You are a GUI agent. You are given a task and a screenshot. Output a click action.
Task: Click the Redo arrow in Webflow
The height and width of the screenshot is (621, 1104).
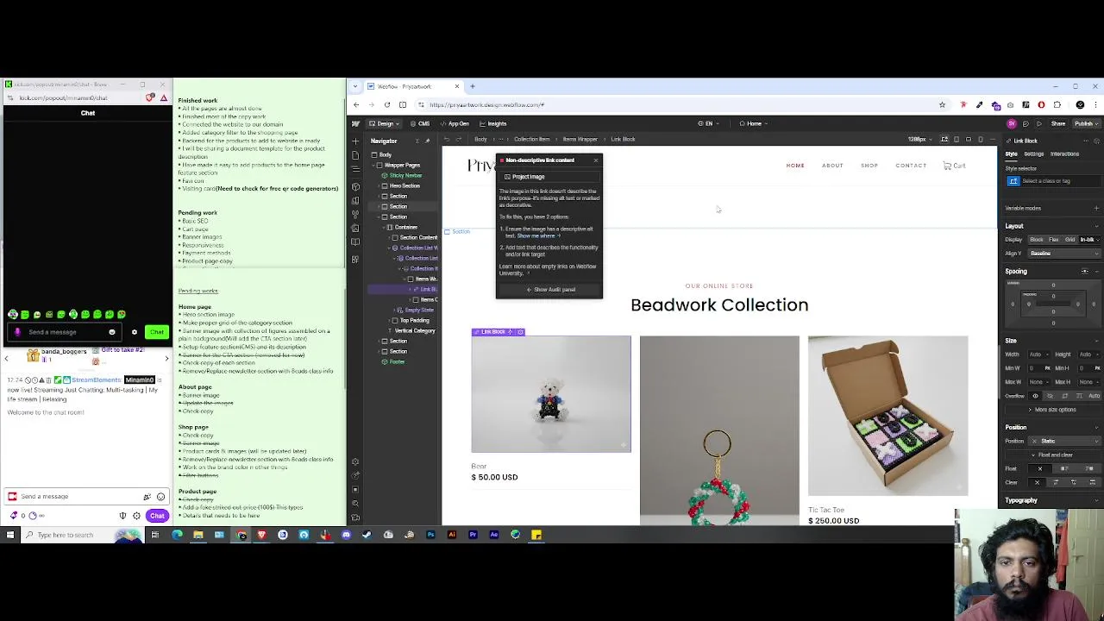point(459,140)
